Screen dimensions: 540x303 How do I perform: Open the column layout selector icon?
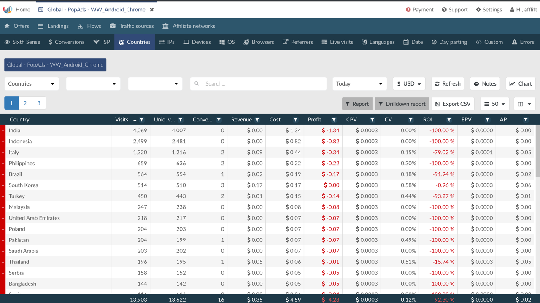click(x=524, y=104)
